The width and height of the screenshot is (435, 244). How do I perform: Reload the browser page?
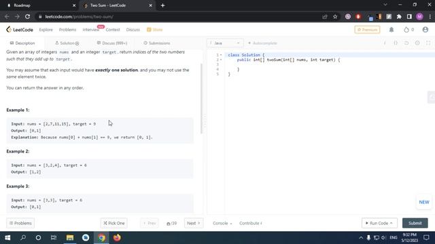[27, 16]
